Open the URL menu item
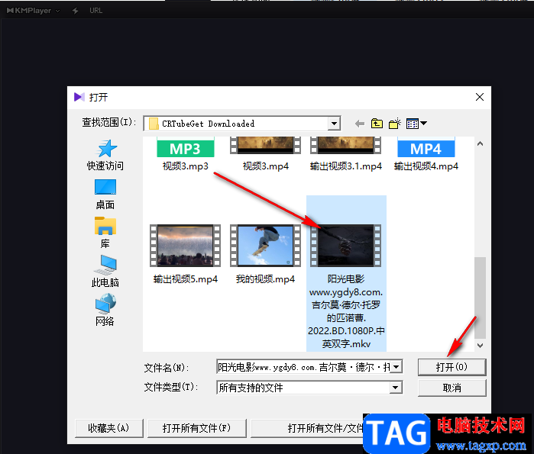Viewport: 534px width, 454px height. (x=95, y=11)
